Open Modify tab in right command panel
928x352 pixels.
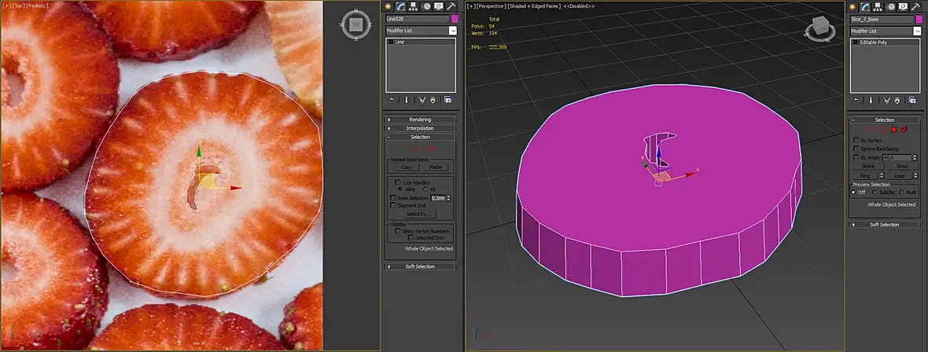[865, 6]
